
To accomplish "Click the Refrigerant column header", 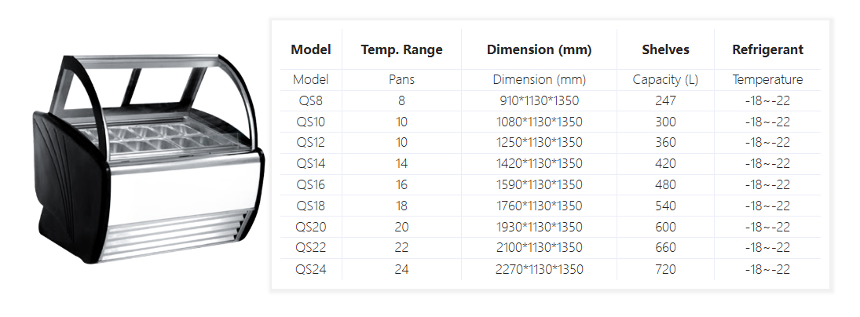I will 767,49.
